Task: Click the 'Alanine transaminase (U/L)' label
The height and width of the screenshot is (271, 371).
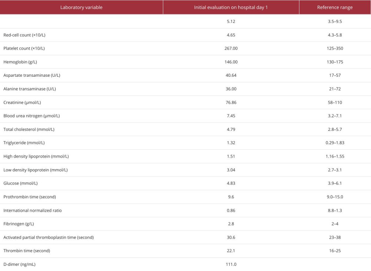Action: [30, 89]
